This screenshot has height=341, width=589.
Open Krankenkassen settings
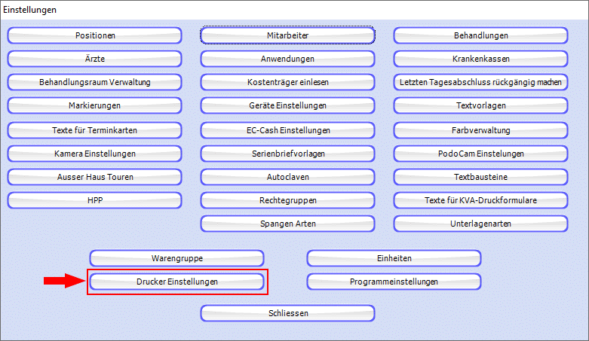point(480,59)
